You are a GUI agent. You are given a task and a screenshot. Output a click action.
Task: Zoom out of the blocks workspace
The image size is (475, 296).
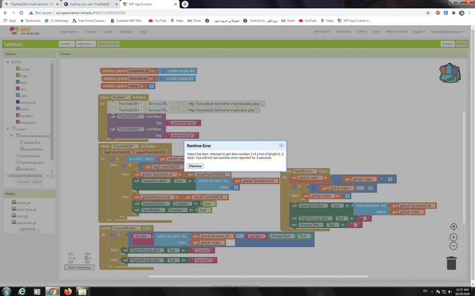click(x=453, y=246)
